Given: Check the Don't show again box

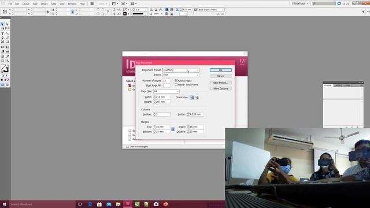Looking at the screenshot, I should (x=127, y=146).
